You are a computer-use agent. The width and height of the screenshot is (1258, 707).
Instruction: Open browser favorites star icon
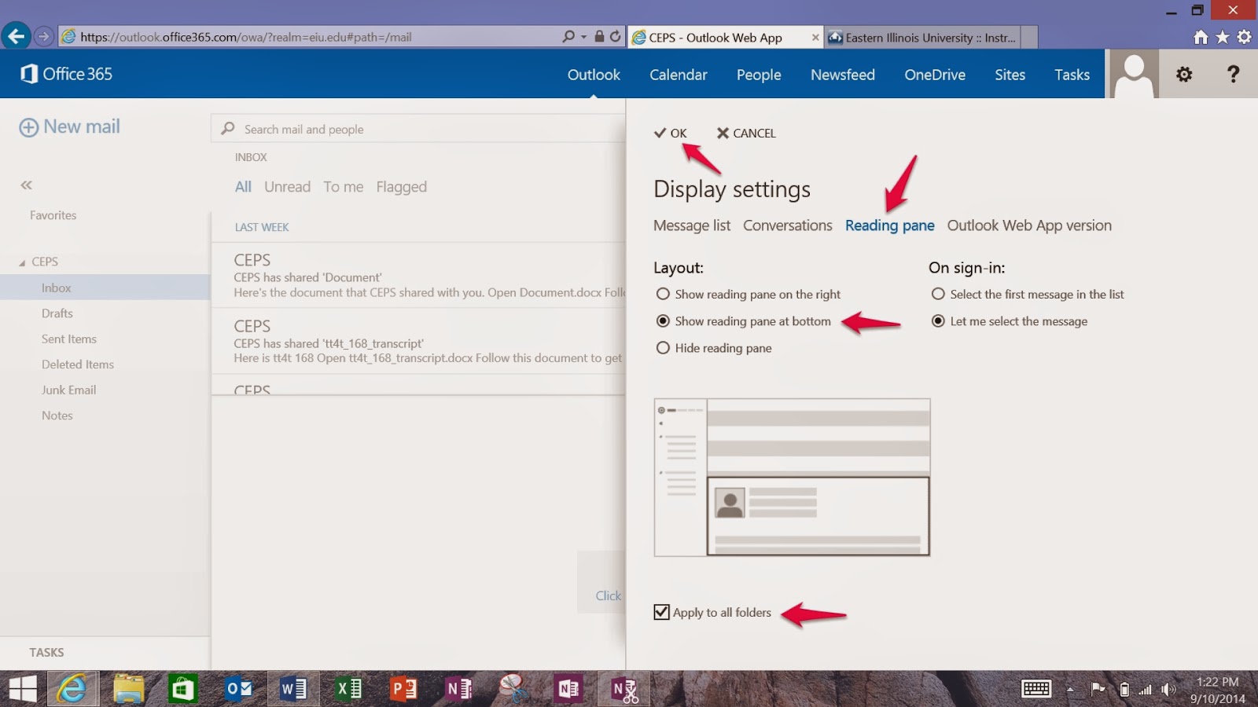pyautogui.click(x=1222, y=37)
